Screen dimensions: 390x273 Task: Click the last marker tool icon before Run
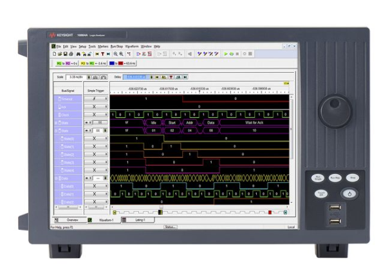click(216, 53)
